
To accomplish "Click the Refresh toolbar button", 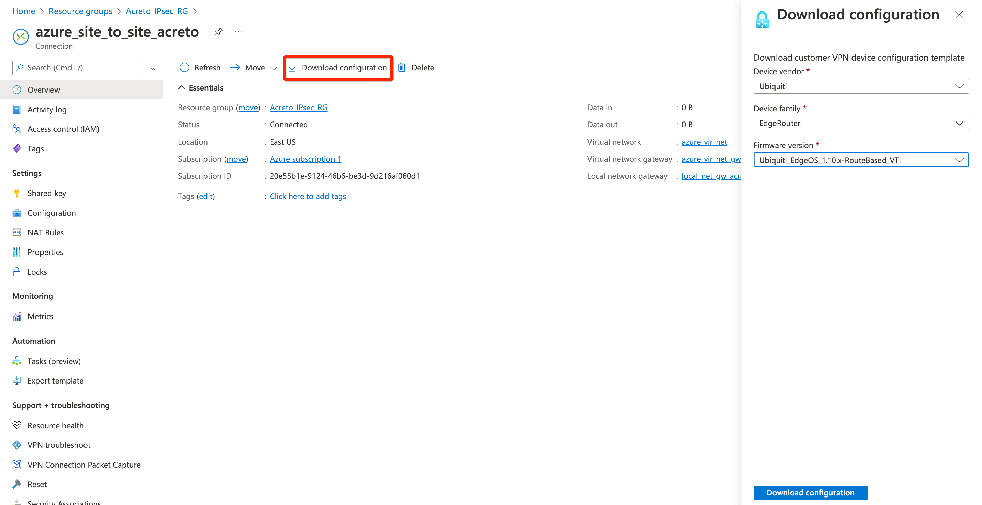I will (200, 67).
